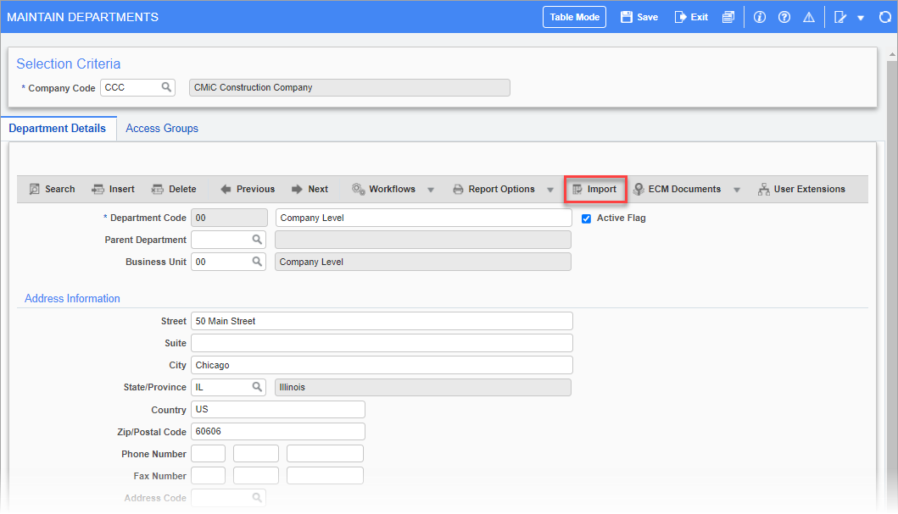Click the Parent Department lookup magnifier
Viewport: 898px width, 514px height.
coord(257,240)
